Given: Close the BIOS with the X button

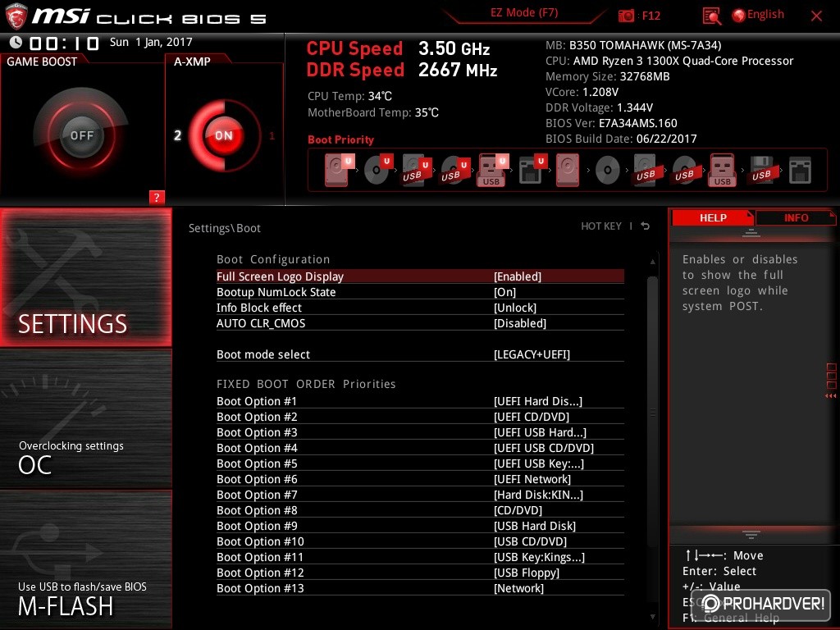Looking at the screenshot, I should pyautogui.click(x=816, y=16).
